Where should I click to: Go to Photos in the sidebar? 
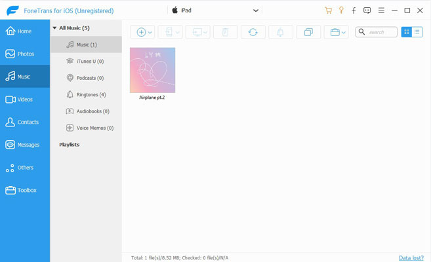25,54
